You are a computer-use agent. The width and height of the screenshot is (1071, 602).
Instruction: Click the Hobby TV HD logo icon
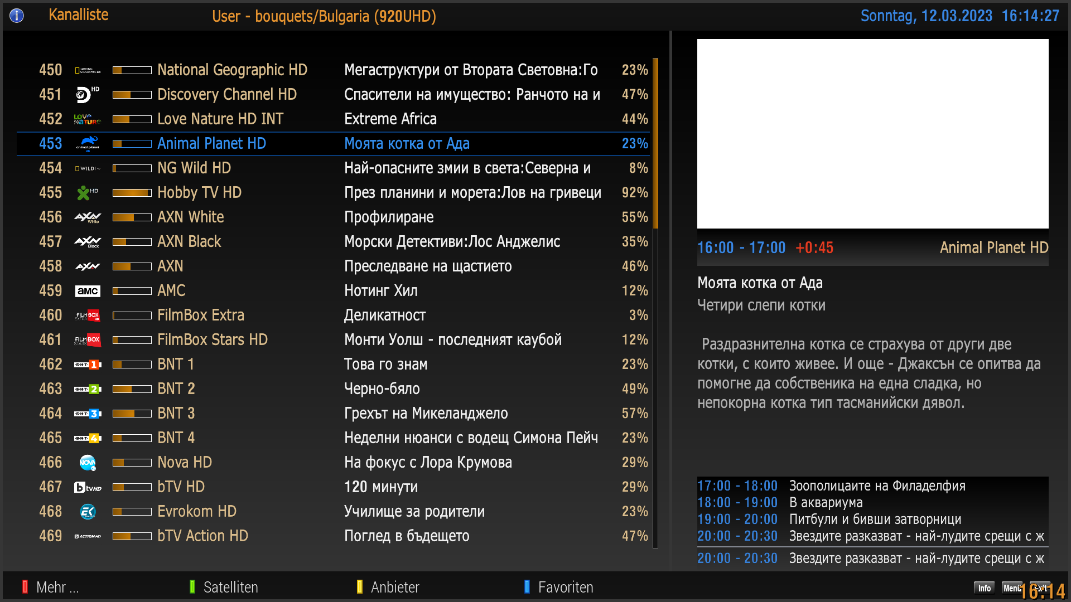[87, 193]
